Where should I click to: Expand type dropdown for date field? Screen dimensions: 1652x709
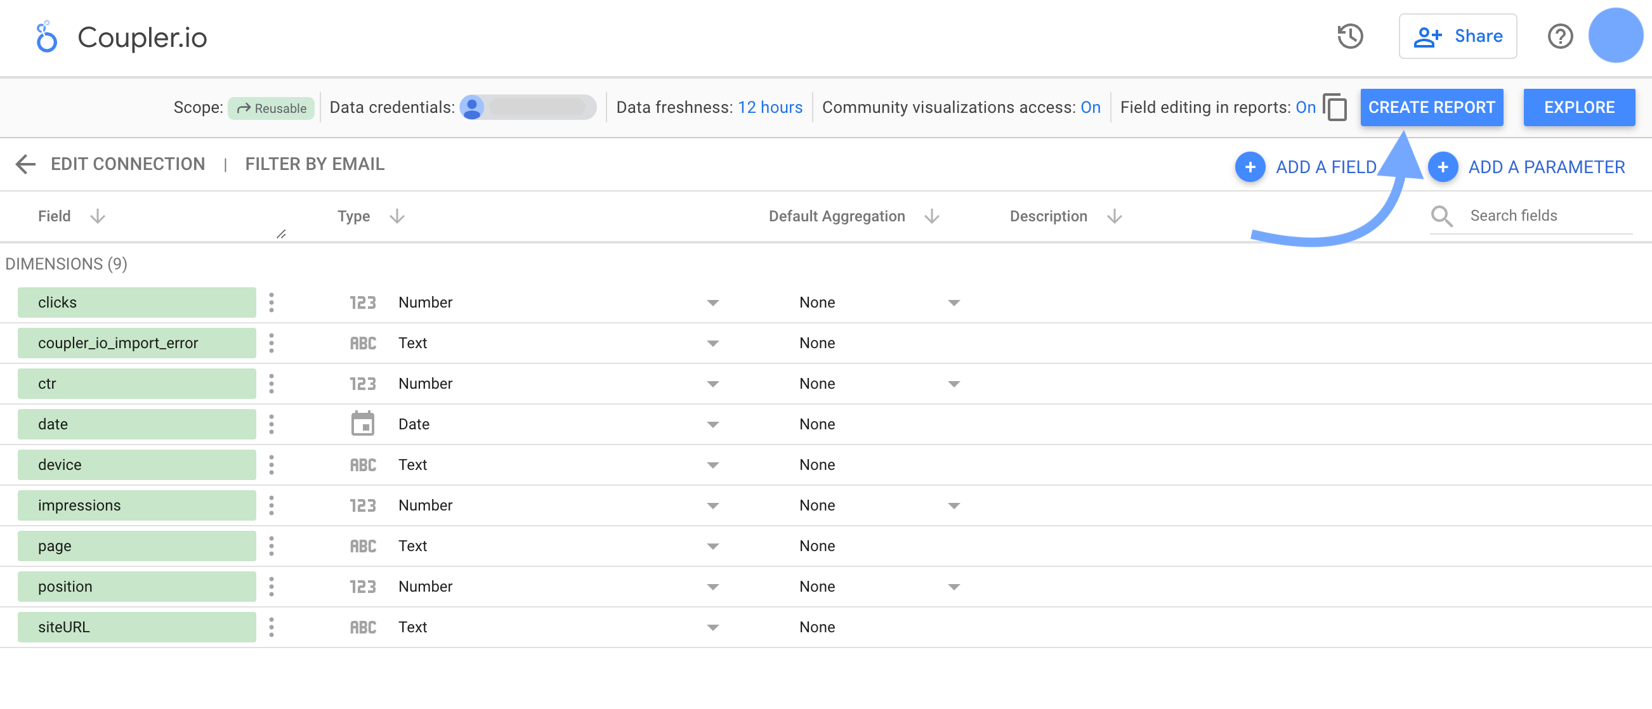[x=712, y=425]
